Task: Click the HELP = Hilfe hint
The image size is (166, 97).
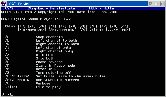Action: pos(101,8)
